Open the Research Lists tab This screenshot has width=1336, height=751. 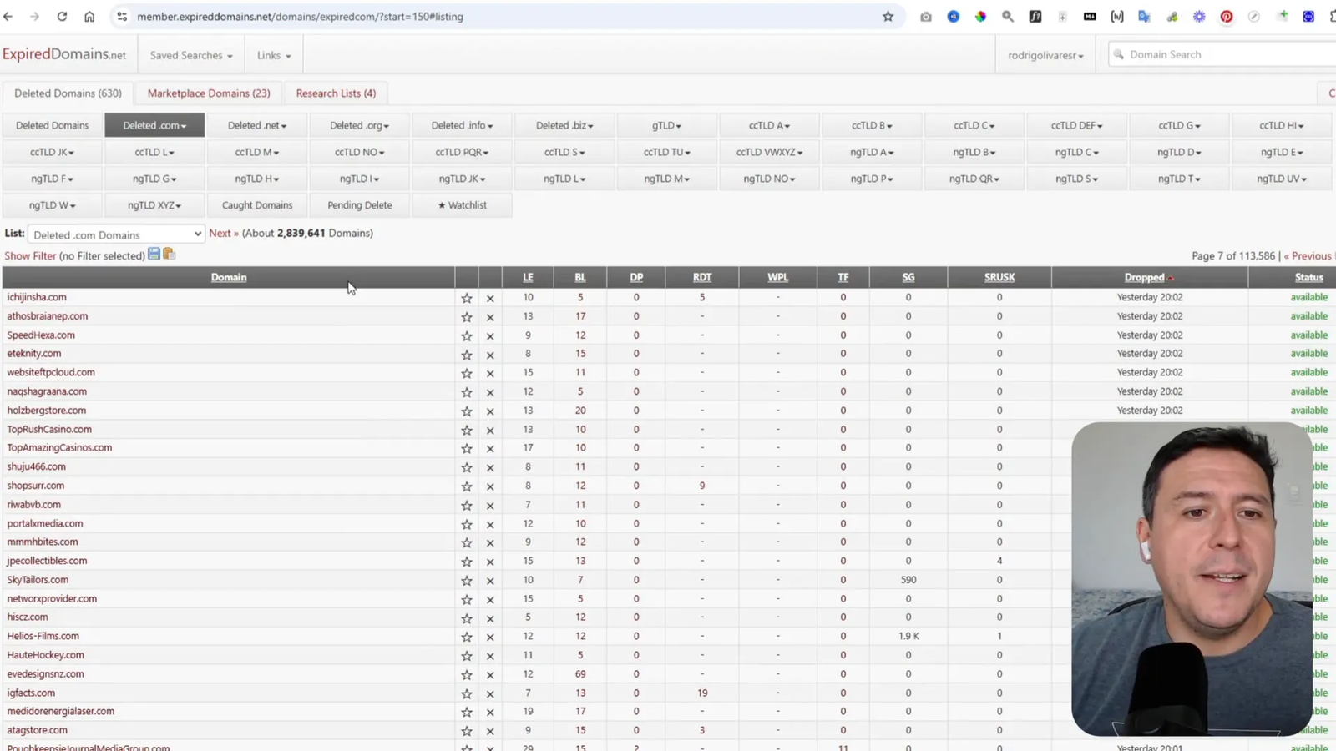pos(336,93)
